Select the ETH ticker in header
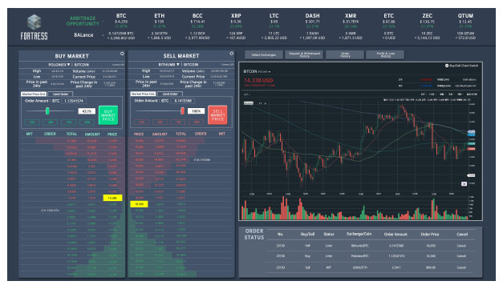 coord(160,16)
